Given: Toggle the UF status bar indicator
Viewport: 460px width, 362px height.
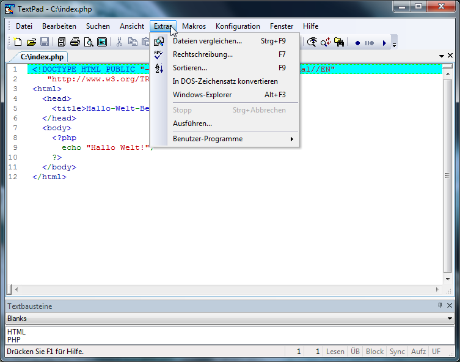Looking at the screenshot, I should pyautogui.click(x=436, y=352).
